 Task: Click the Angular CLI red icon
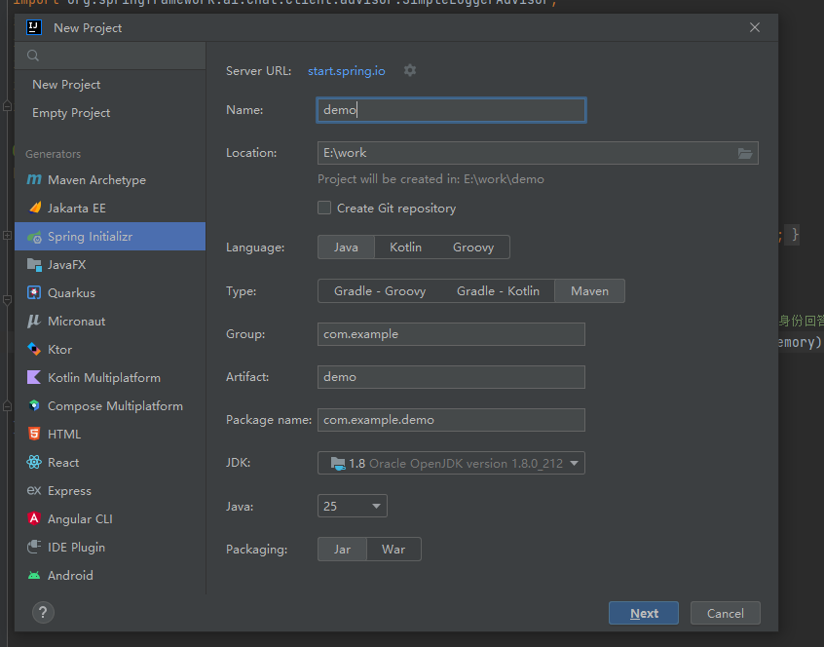[34, 518]
